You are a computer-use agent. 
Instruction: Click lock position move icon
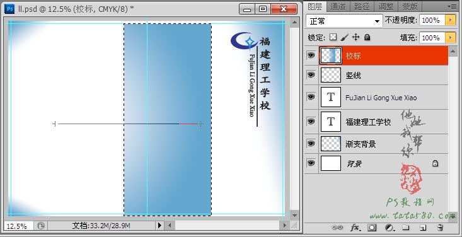coord(356,37)
